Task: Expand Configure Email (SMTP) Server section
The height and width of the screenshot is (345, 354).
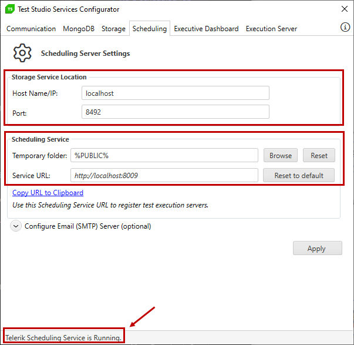Action: (x=16, y=226)
